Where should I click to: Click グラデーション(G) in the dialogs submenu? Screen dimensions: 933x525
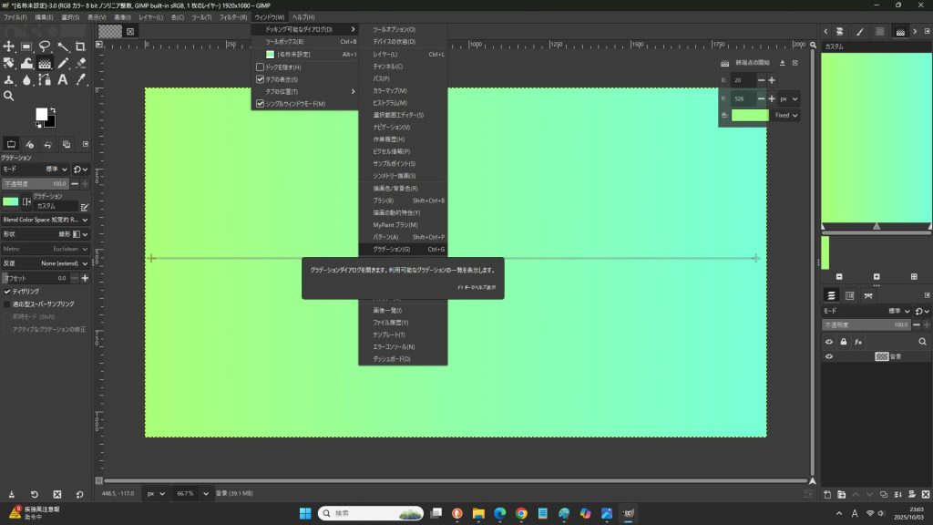pos(393,249)
